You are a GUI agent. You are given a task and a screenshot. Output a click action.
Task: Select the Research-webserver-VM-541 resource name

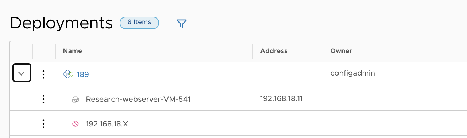coord(138,99)
